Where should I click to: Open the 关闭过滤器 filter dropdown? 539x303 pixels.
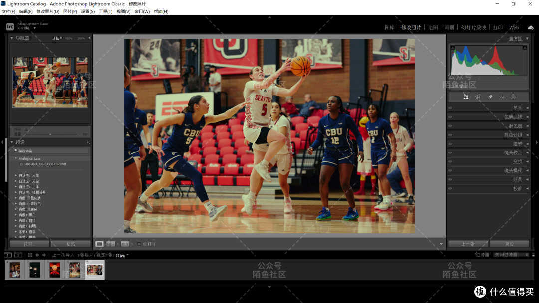(x=511, y=255)
